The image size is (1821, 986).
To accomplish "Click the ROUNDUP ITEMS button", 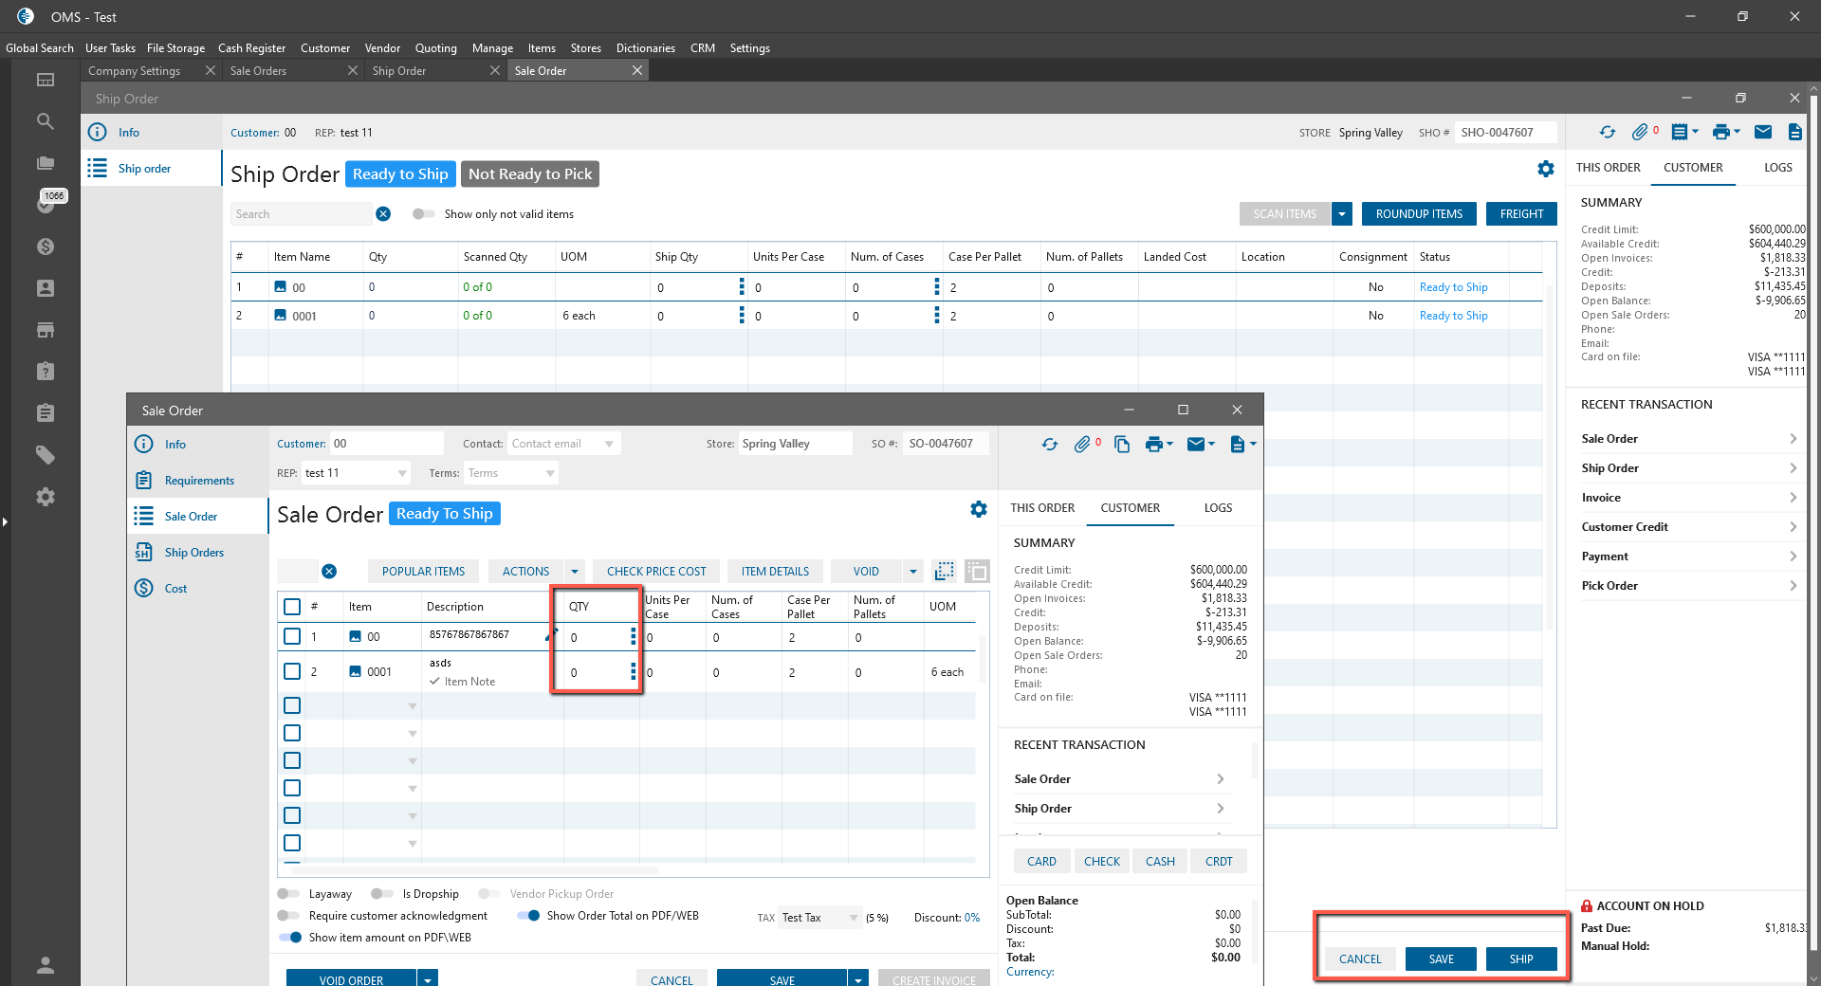I will pos(1419,214).
